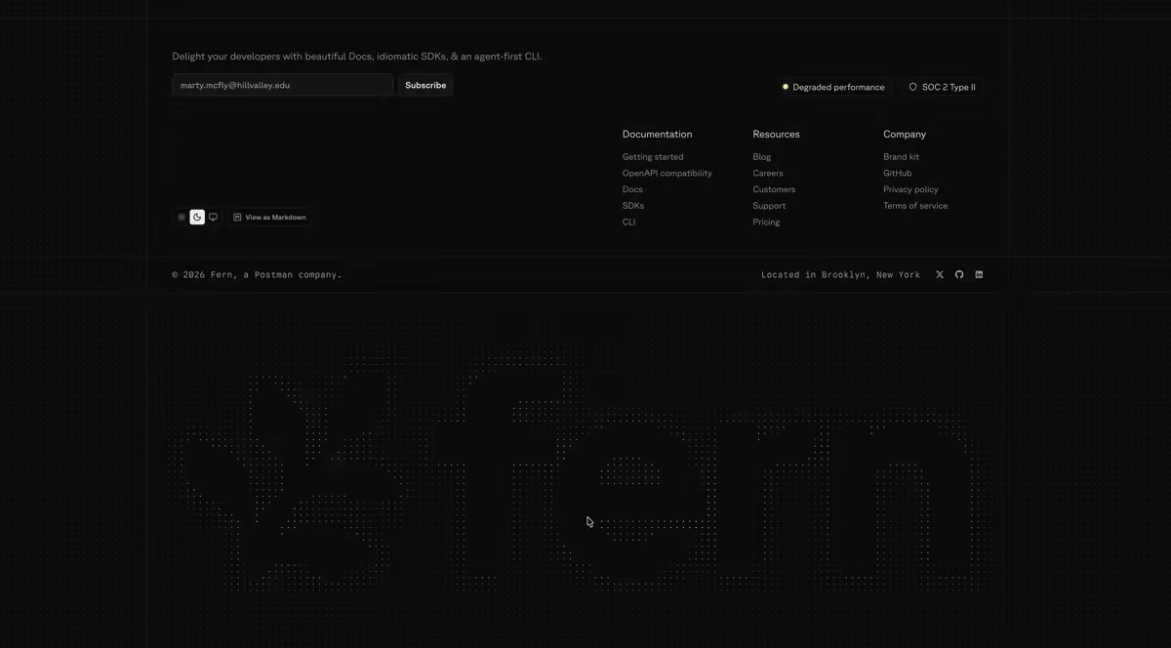View the Pricing link
1171x648 pixels.
pos(766,223)
